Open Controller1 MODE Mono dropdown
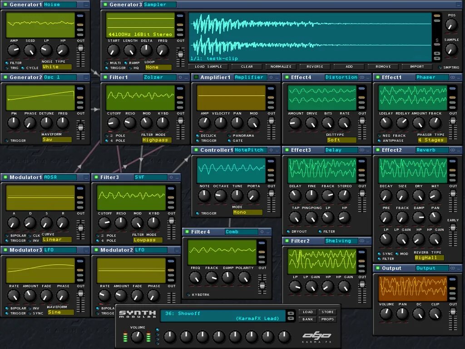The width and height of the screenshot is (465, 349). [247, 213]
